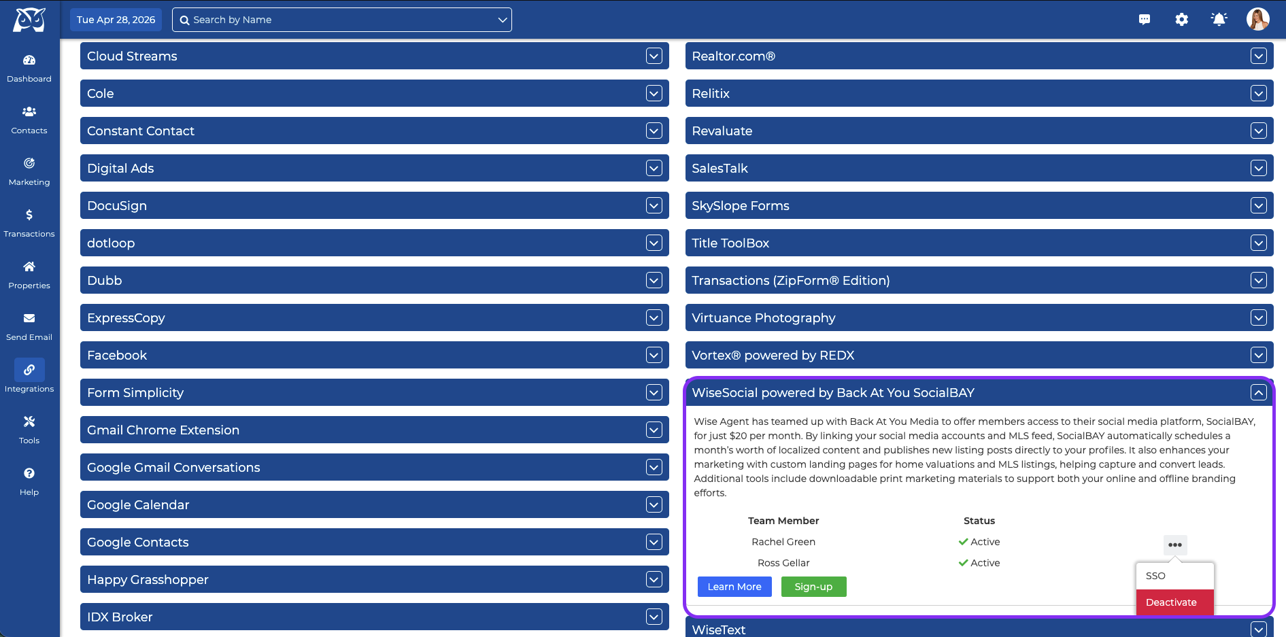The image size is (1286, 637).
Task: Open the Search by Name dropdown arrow
Action: coord(503,20)
